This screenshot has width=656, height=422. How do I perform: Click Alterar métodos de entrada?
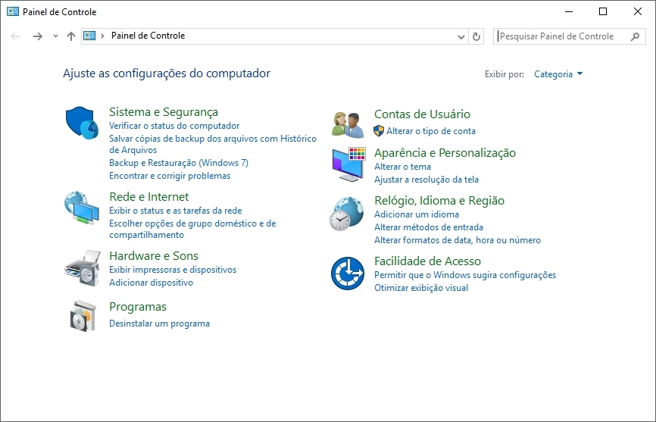(x=429, y=227)
